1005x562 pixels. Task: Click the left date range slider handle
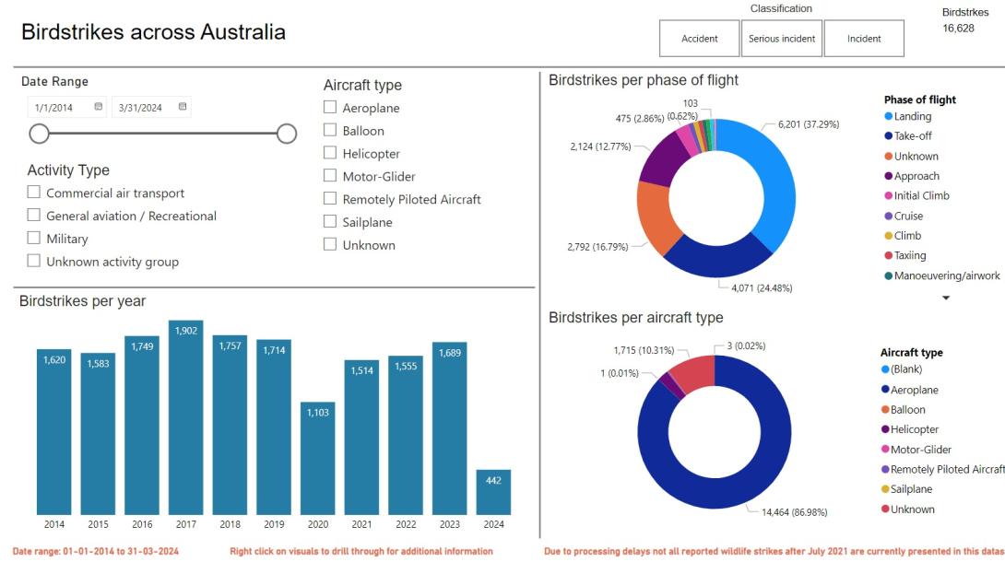click(x=39, y=134)
